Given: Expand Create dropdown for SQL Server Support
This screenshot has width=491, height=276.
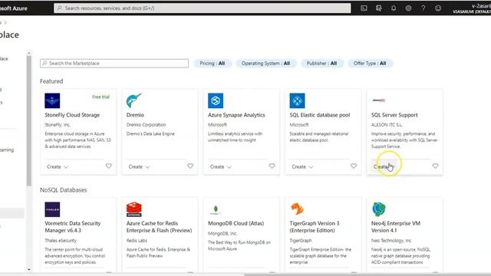Looking at the screenshot, I should pos(383,167).
